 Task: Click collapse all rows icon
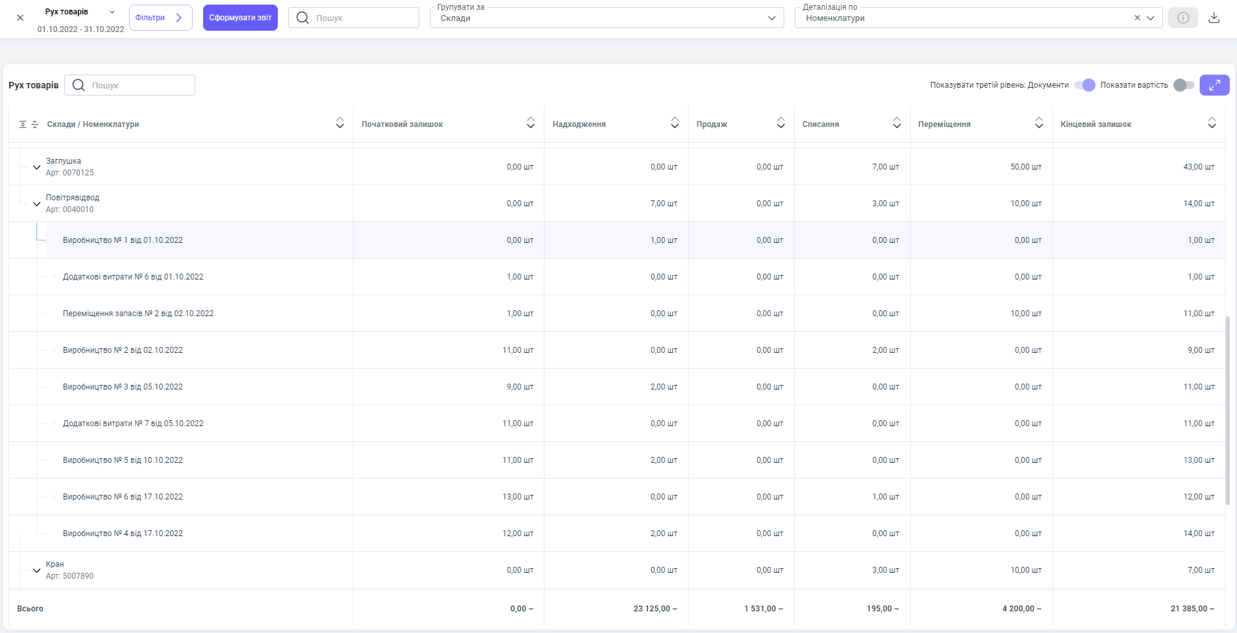pos(35,124)
